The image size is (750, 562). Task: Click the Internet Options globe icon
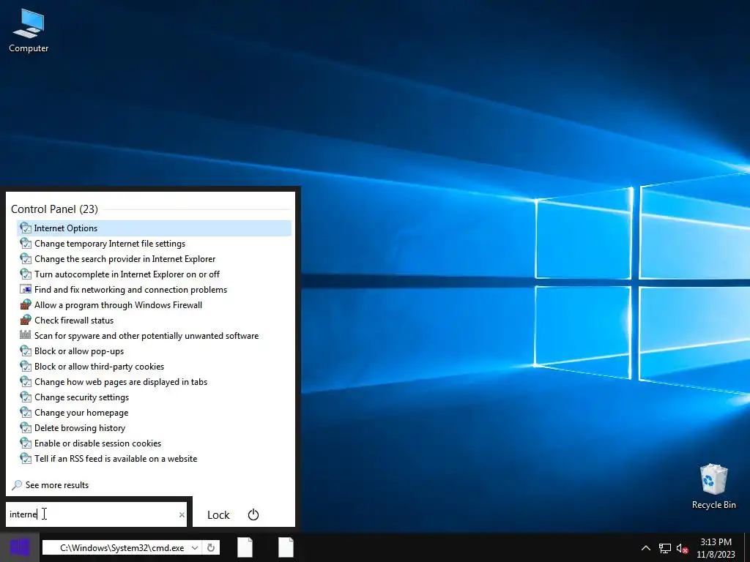(26, 228)
